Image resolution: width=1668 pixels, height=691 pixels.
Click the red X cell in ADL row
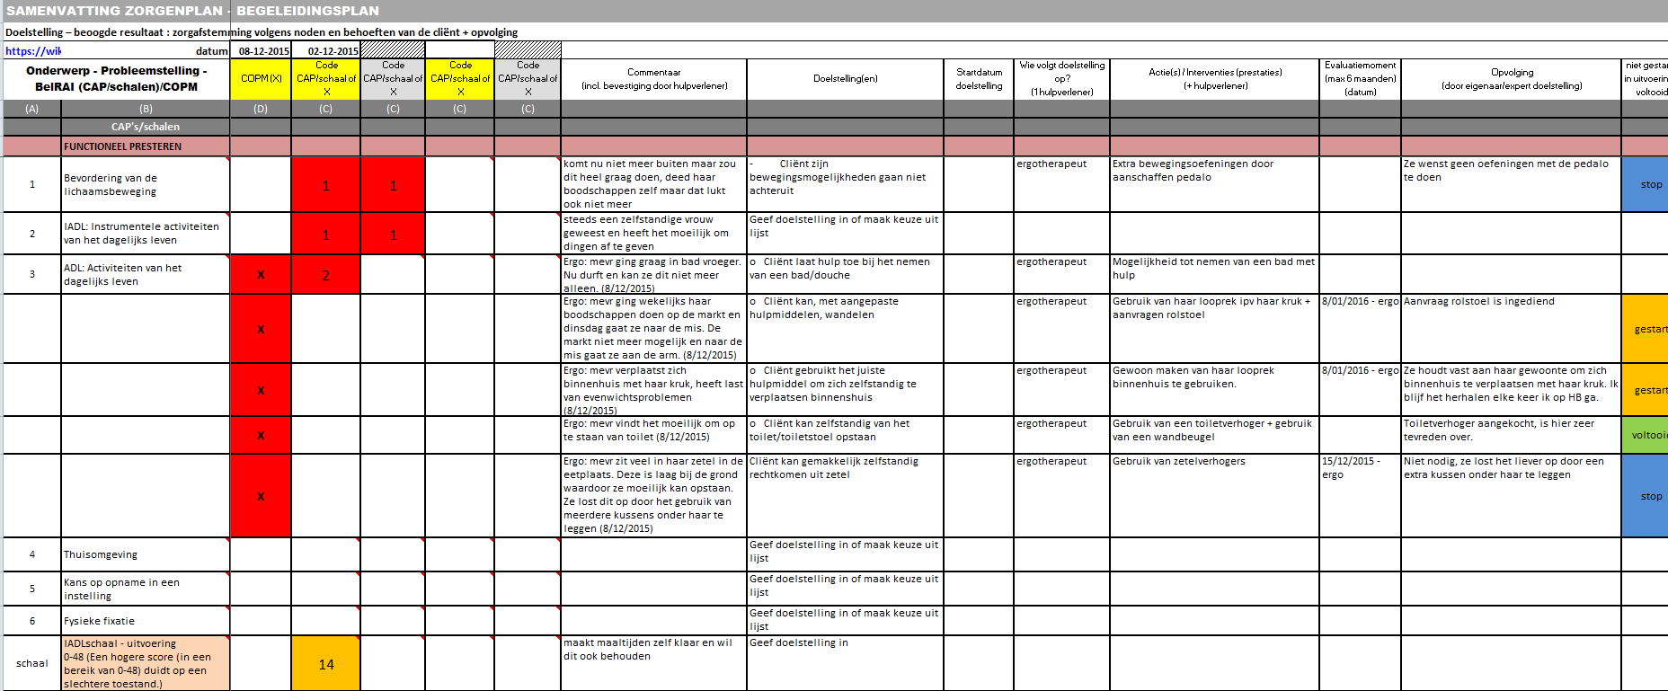(261, 275)
